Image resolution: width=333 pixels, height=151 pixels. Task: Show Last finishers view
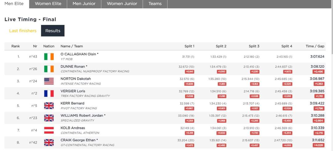pos(23,31)
